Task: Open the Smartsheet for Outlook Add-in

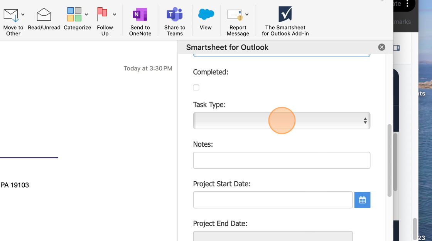Action: click(285, 21)
